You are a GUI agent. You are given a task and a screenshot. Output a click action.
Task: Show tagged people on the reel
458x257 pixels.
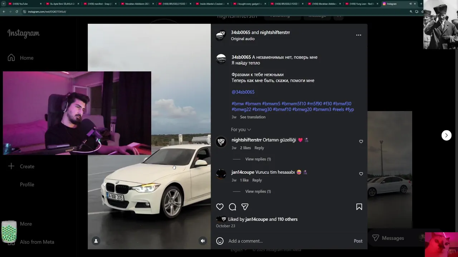96,241
